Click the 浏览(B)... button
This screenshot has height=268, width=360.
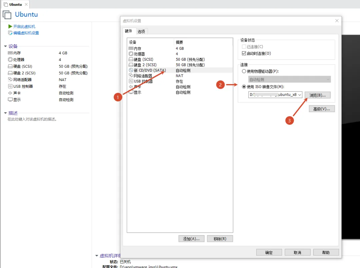click(x=318, y=95)
